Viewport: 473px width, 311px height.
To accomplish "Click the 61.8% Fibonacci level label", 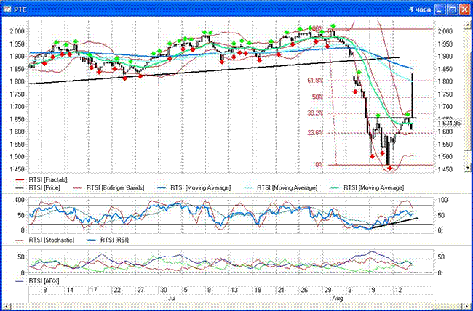I will pyautogui.click(x=315, y=81).
